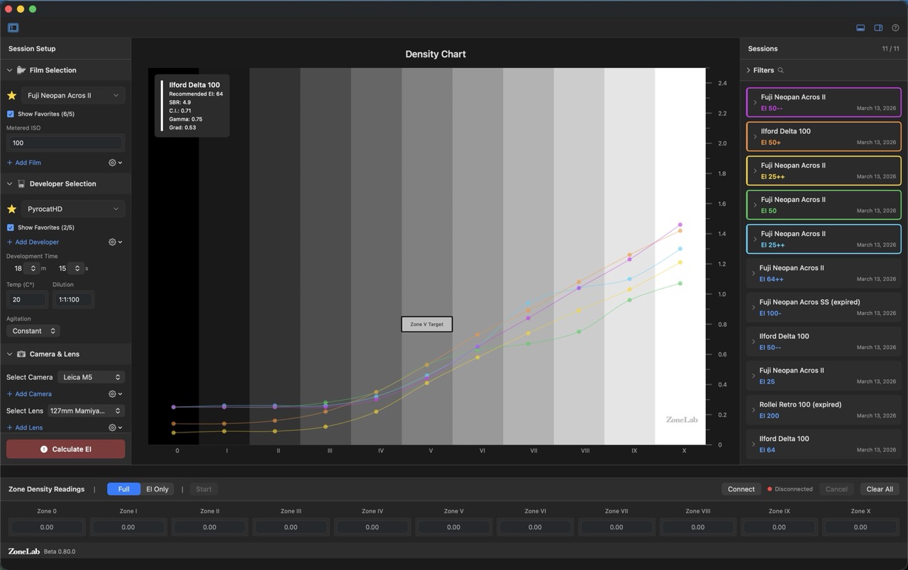This screenshot has height=570, width=908.
Task: Select the yellow-outlined Fuji Neopan Acros II EI 25++ session
Action: (824, 171)
